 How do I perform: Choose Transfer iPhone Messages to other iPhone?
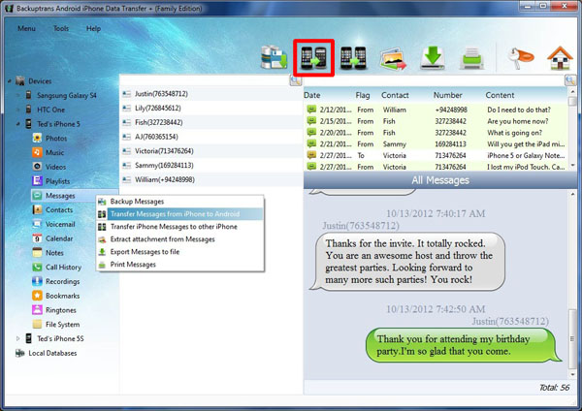180,227
